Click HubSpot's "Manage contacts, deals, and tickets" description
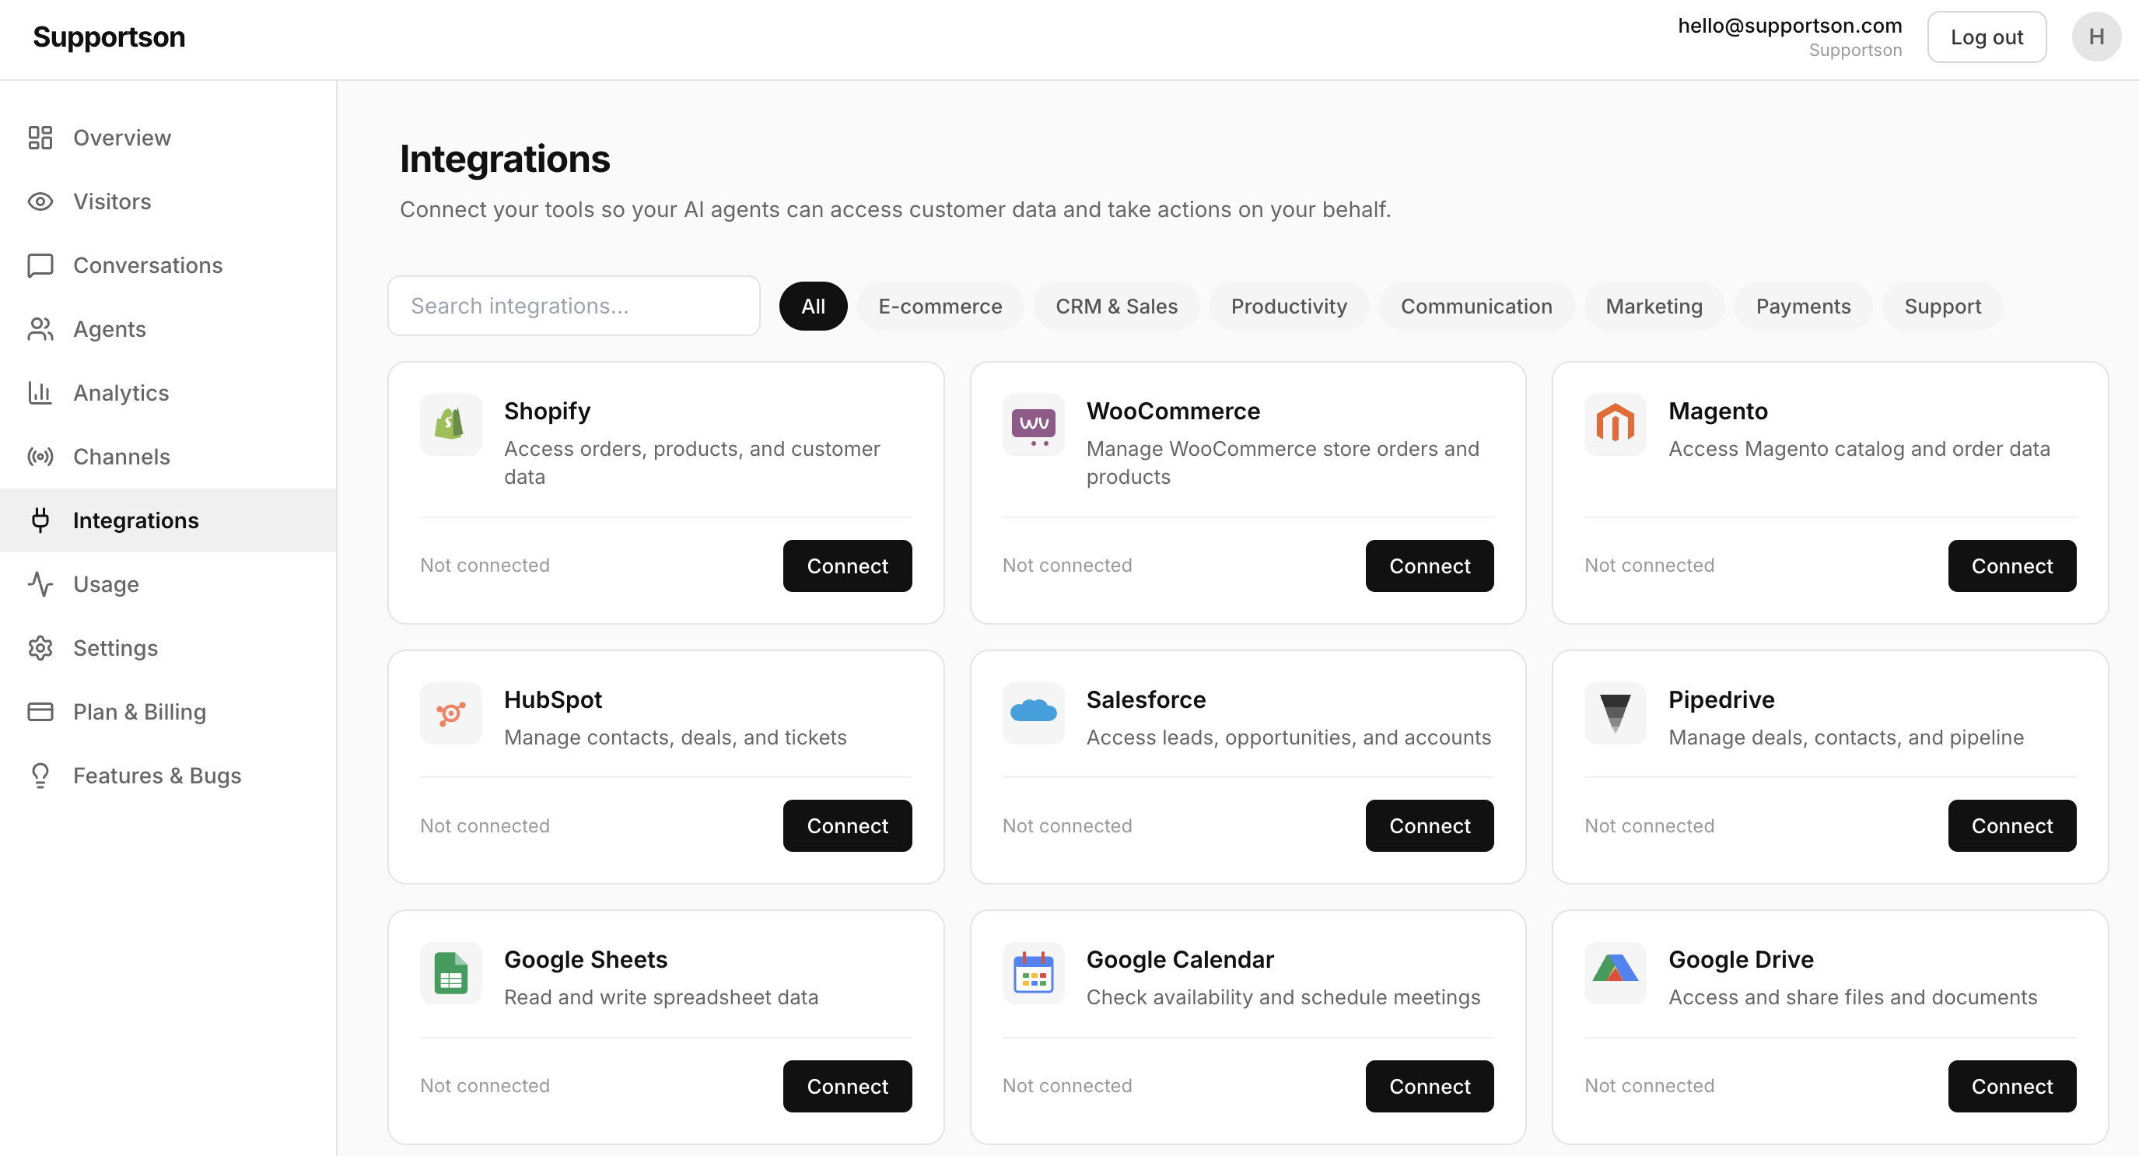 pyautogui.click(x=675, y=737)
